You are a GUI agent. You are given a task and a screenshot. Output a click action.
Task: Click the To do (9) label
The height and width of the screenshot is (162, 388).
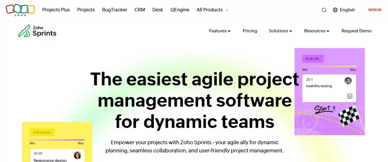(313, 59)
